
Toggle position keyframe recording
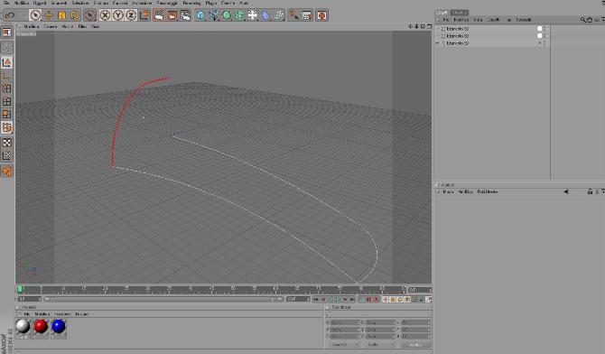pos(386,300)
